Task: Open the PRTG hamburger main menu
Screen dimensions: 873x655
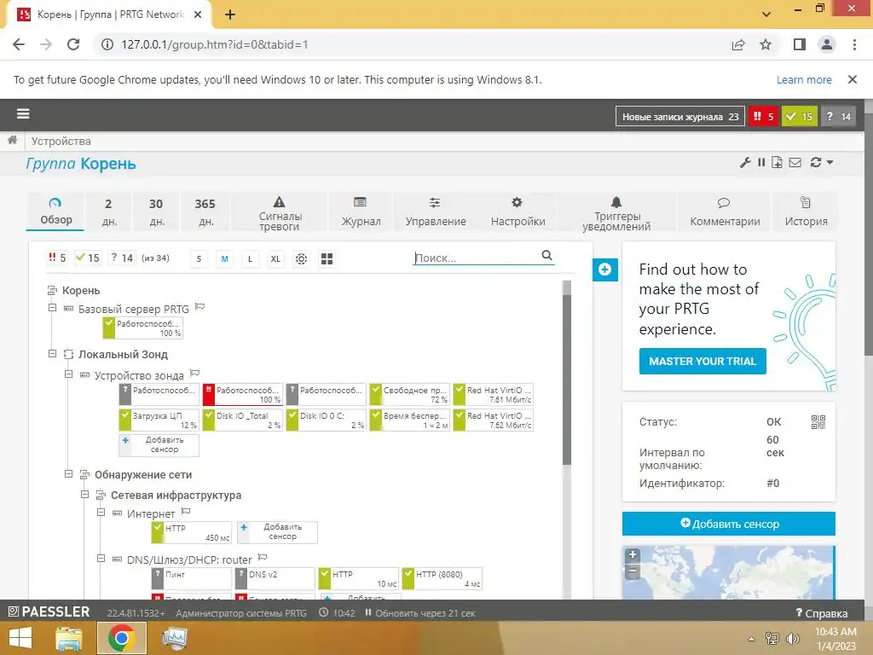Action: 23,114
